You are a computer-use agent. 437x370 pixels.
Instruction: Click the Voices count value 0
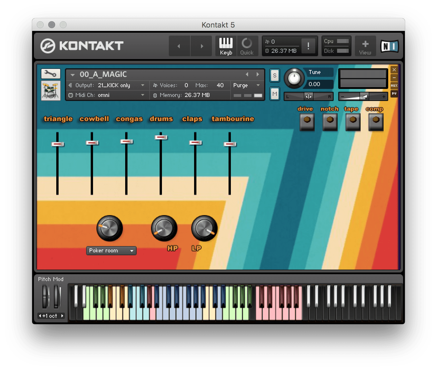[186, 85]
